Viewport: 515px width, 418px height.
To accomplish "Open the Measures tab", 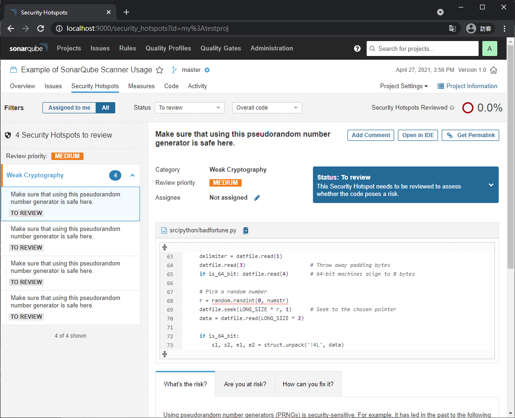I will pyautogui.click(x=141, y=86).
